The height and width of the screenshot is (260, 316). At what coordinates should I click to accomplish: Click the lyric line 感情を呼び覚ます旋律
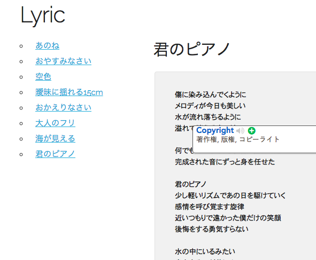[x=210, y=207]
